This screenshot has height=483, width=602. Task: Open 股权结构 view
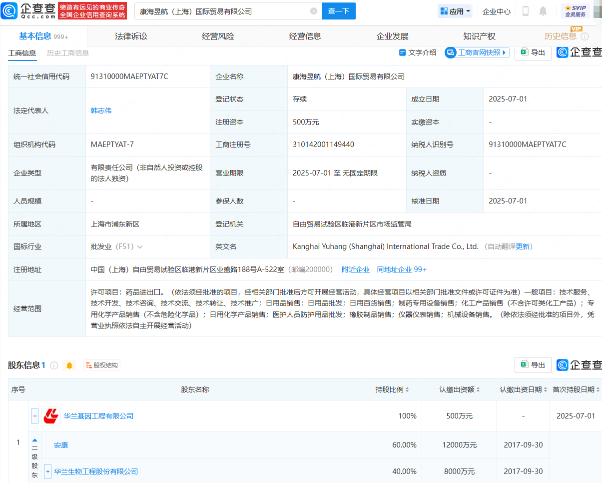pyautogui.click(x=102, y=365)
